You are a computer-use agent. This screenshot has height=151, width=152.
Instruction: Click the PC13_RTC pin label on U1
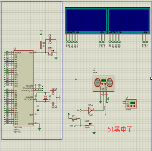click(x=30, y=86)
